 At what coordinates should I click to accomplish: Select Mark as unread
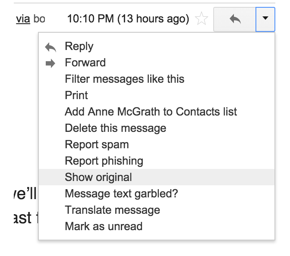(x=157, y=226)
